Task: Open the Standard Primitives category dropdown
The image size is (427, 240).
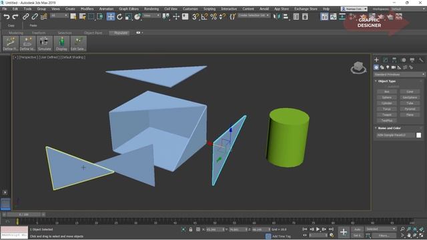Action: 399,74
